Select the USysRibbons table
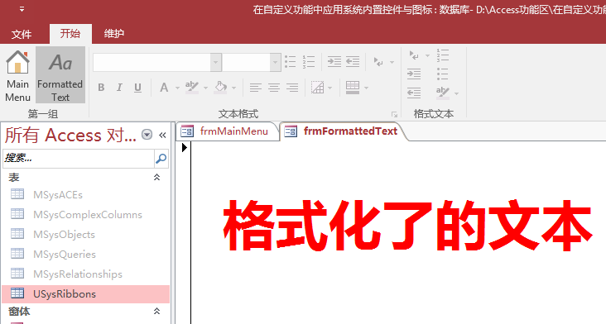 pos(86,293)
